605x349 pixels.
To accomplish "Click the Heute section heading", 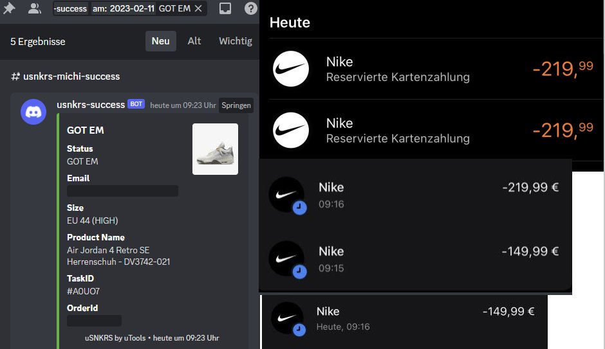I will (290, 22).
